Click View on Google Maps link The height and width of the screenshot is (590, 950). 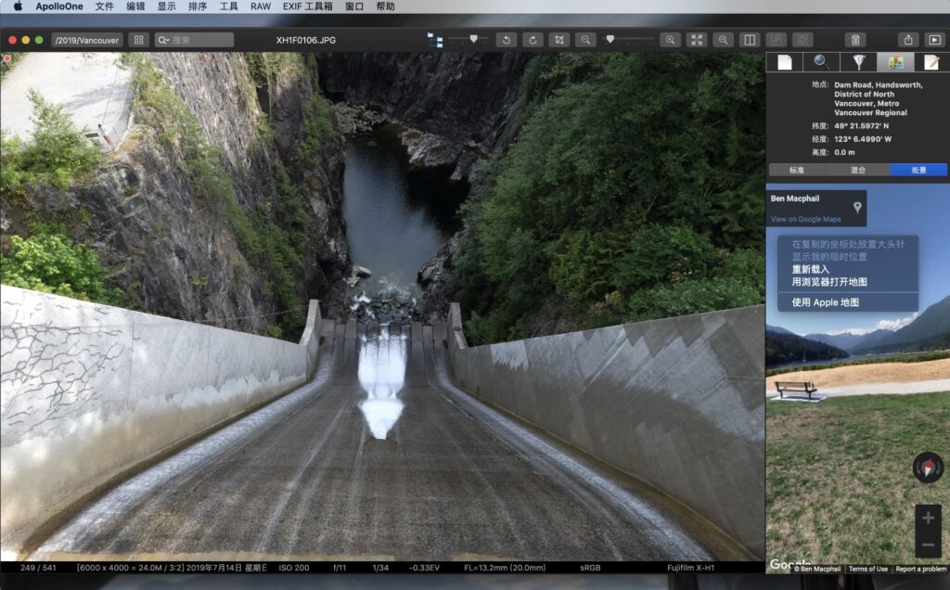[x=806, y=221]
